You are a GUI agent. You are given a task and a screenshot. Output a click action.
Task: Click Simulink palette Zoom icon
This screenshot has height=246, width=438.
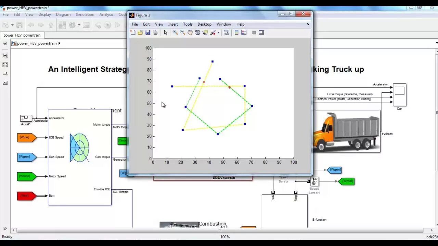pyautogui.click(x=5, y=56)
